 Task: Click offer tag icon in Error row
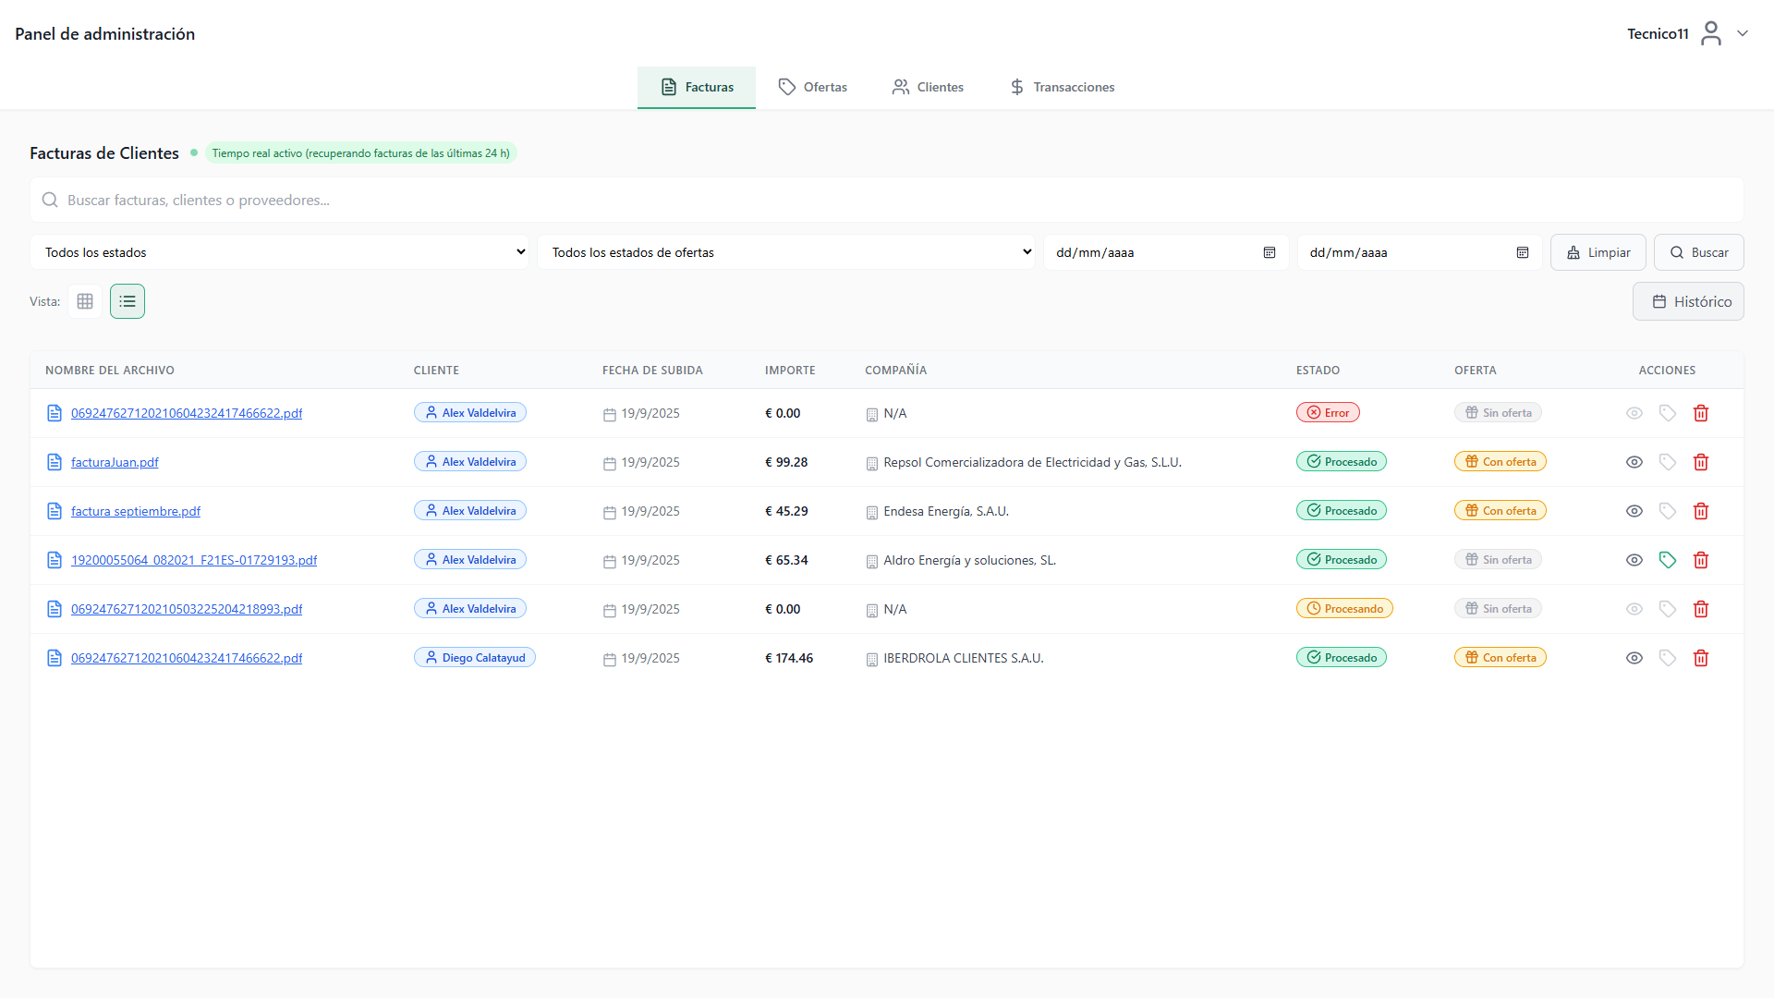click(1668, 413)
